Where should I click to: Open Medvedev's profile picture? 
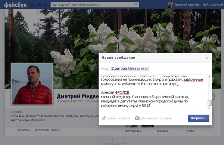[x=32, y=84]
